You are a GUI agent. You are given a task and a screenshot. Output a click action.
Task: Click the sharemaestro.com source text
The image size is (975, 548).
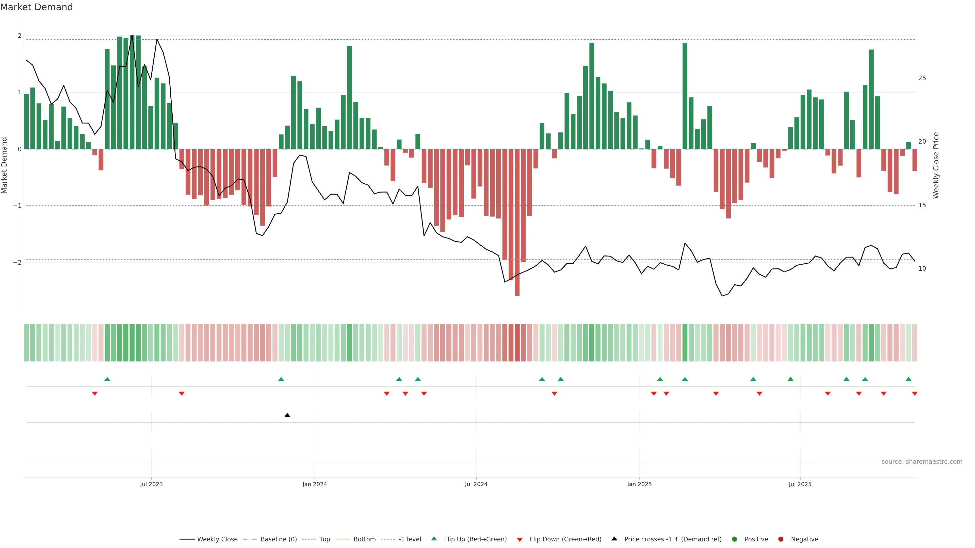tap(922, 462)
